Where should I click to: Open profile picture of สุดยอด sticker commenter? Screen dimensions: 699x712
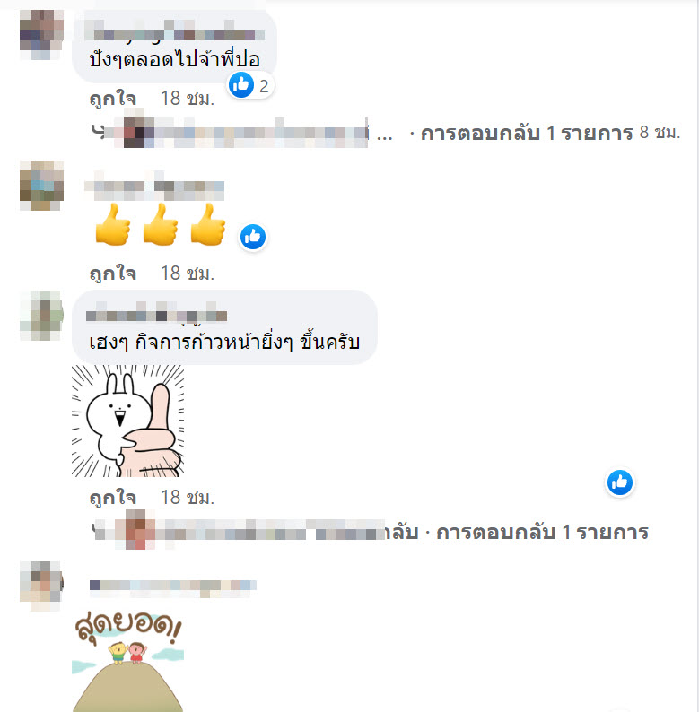(41, 586)
